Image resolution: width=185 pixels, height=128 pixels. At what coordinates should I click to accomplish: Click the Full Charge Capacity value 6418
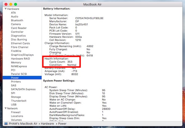[90, 55]
